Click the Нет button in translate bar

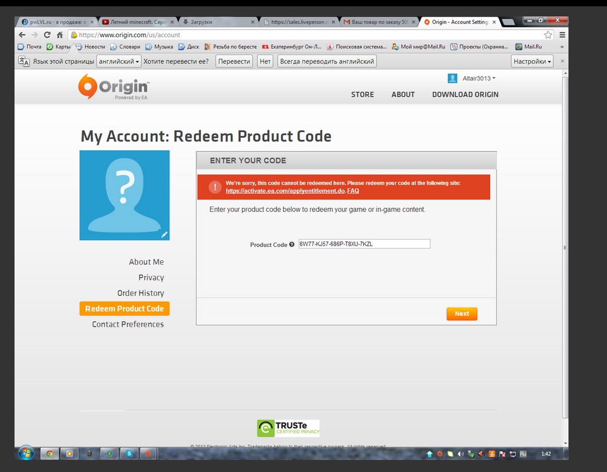(x=265, y=61)
